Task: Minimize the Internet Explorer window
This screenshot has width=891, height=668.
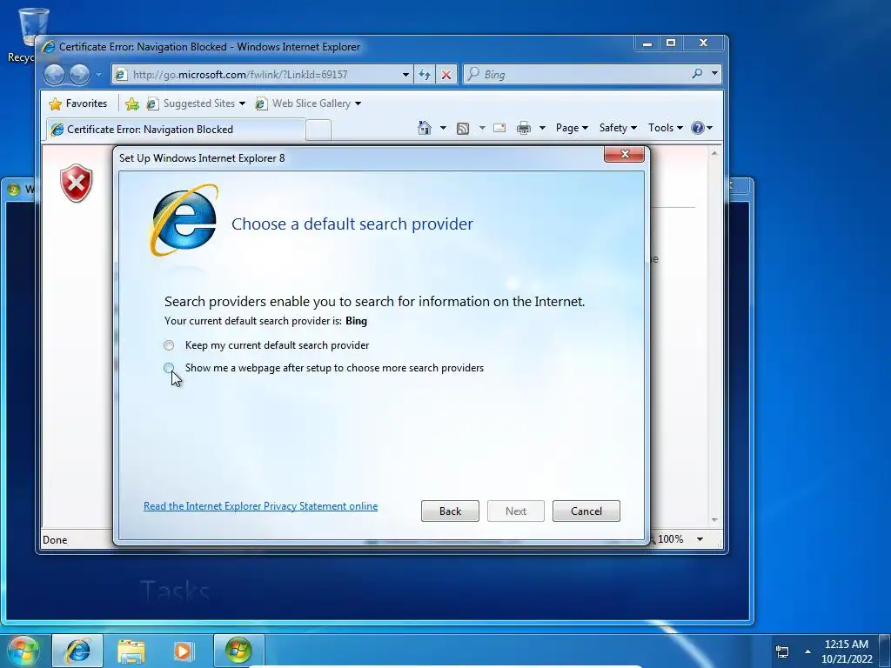Action: point(646,43)
